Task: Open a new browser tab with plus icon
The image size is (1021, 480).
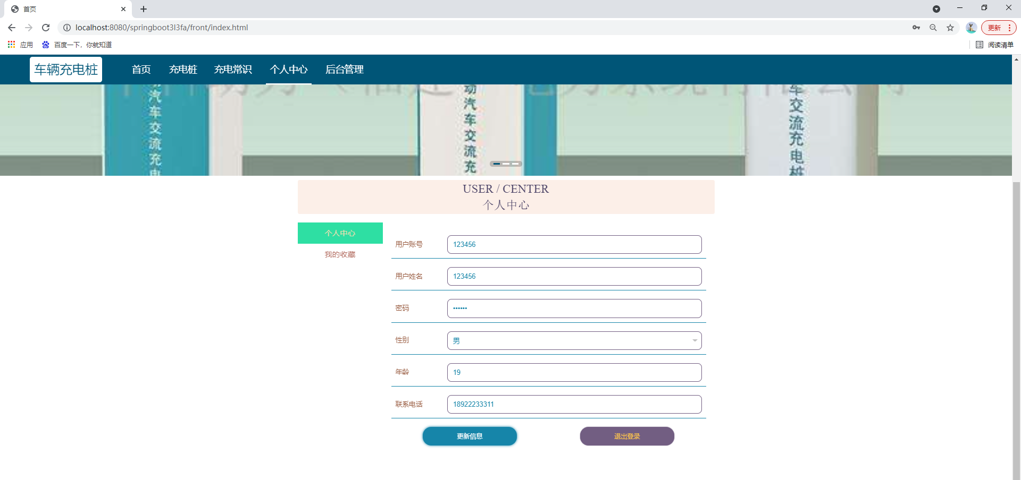Action: (x=144, y=9)
